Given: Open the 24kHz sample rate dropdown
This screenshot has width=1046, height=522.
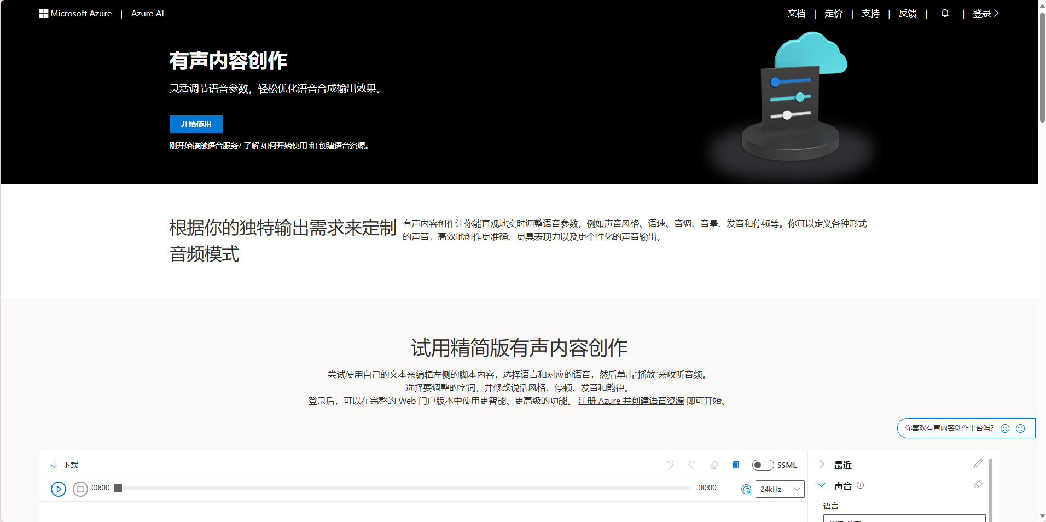Looking at the screenshot, I should [780, 489].
